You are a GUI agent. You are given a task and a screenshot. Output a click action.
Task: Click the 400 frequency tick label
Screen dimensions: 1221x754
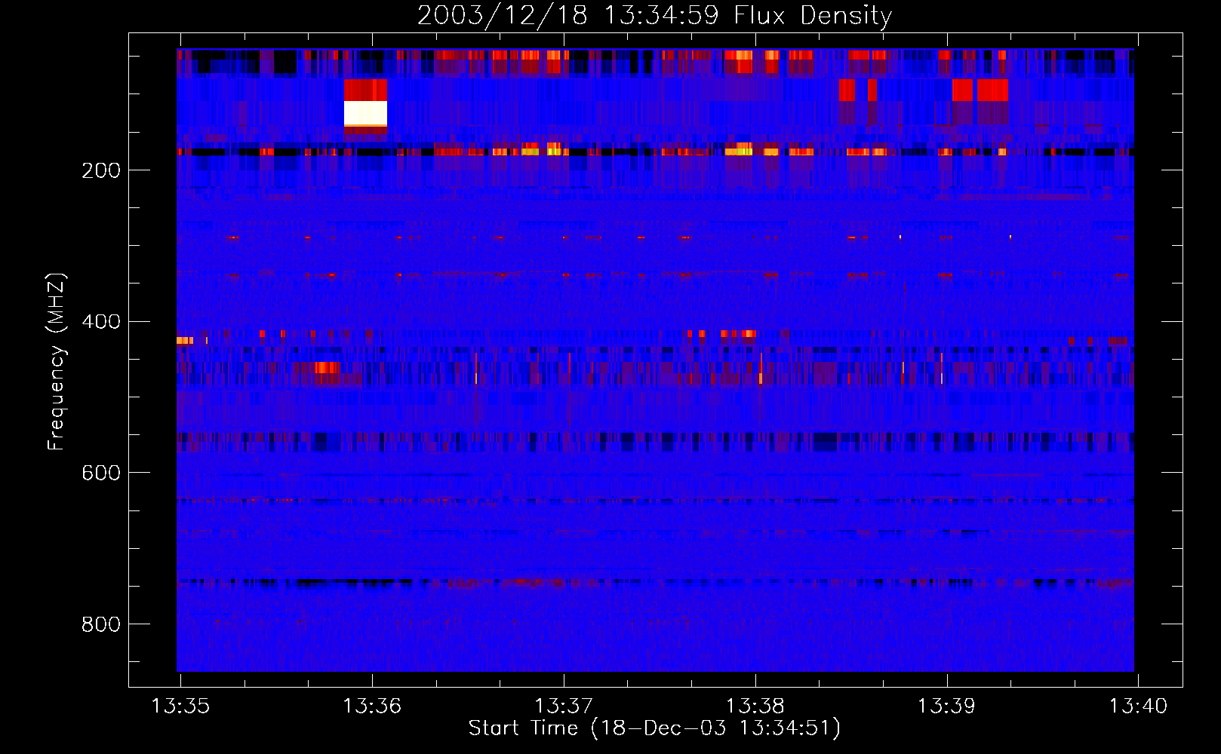[x=101, y=322]
